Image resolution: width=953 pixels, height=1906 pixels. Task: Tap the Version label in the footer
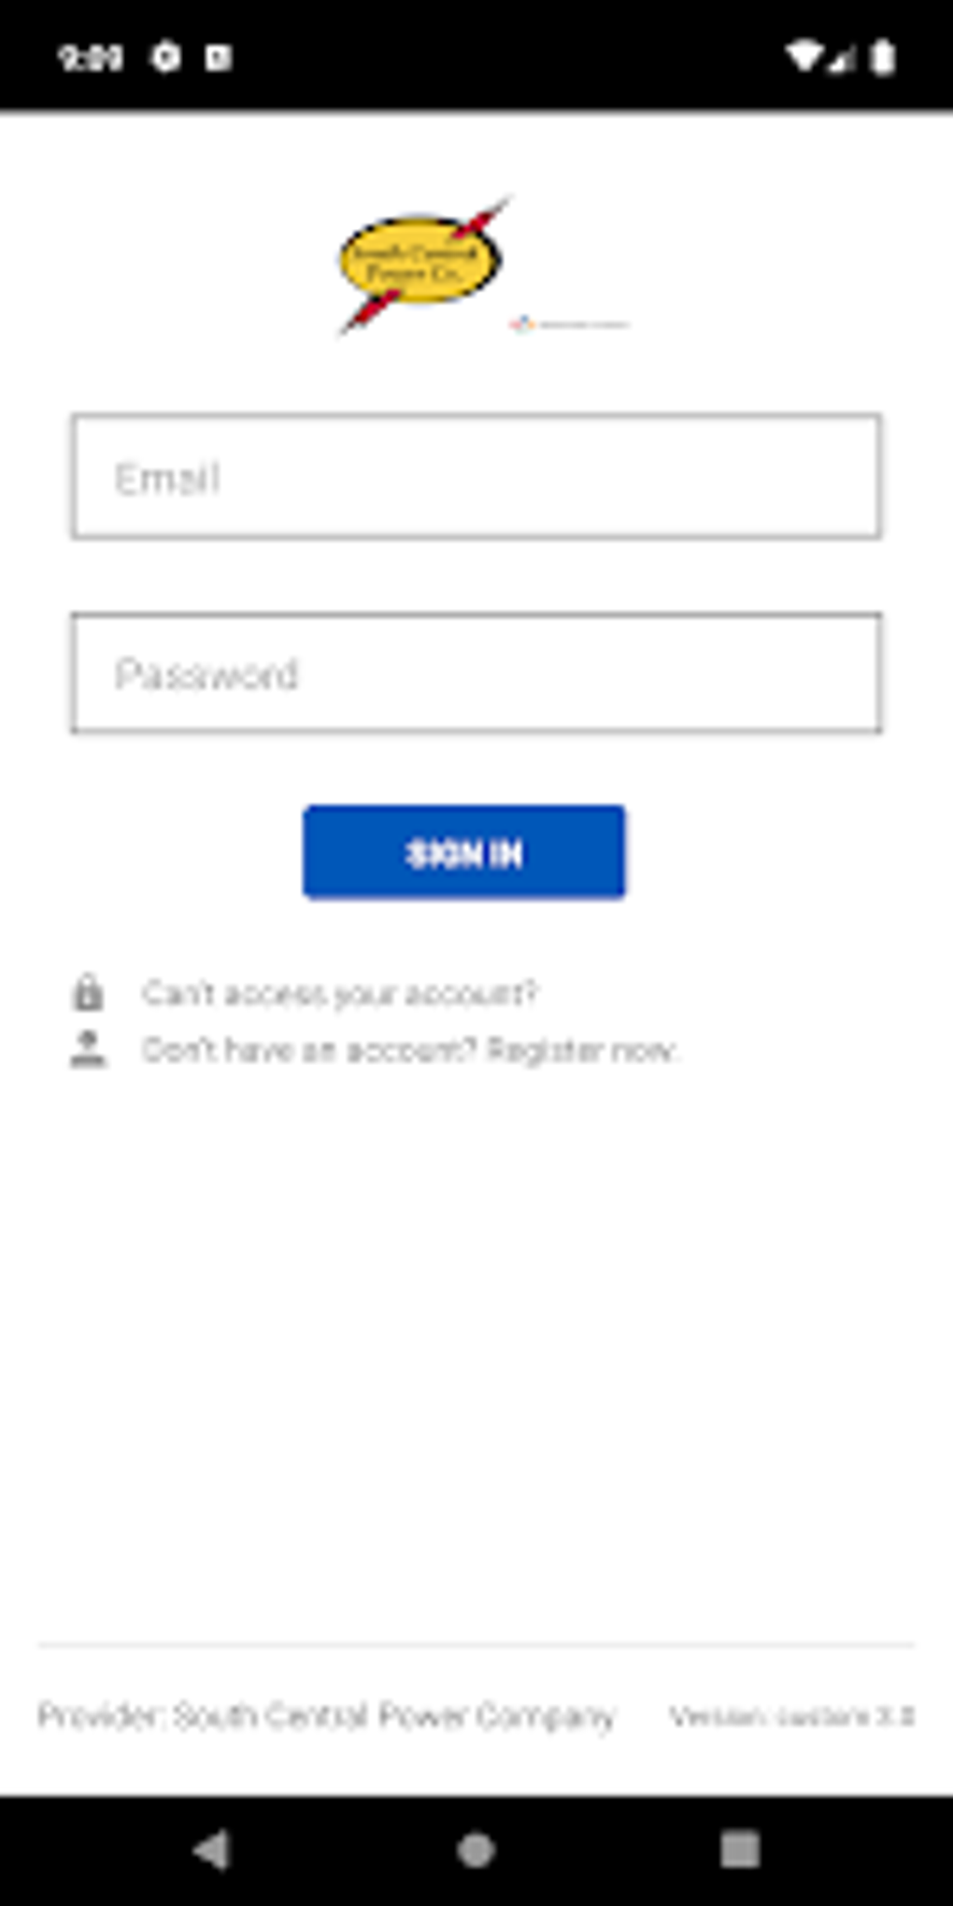click(791, 1716)
